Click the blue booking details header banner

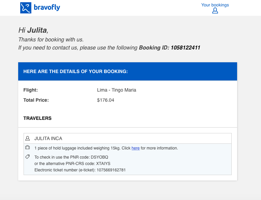pyautogui.click(x=128, y=71)
